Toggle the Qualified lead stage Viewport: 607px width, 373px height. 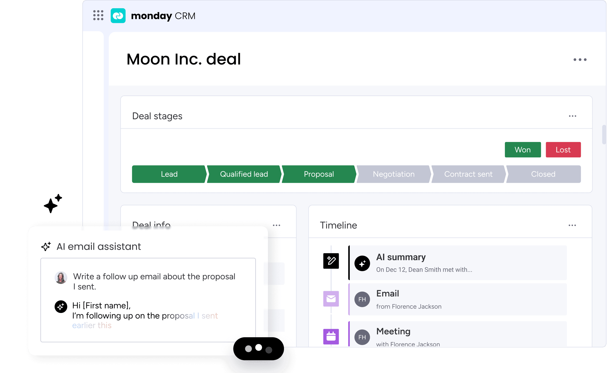[244, 174]
